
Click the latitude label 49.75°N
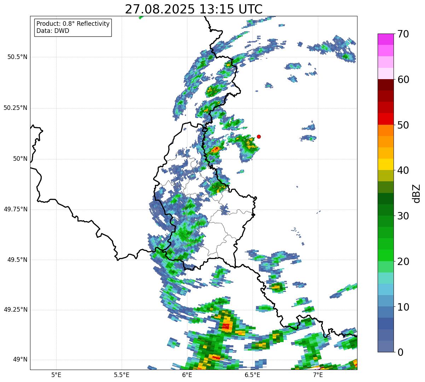coord(16,209)
